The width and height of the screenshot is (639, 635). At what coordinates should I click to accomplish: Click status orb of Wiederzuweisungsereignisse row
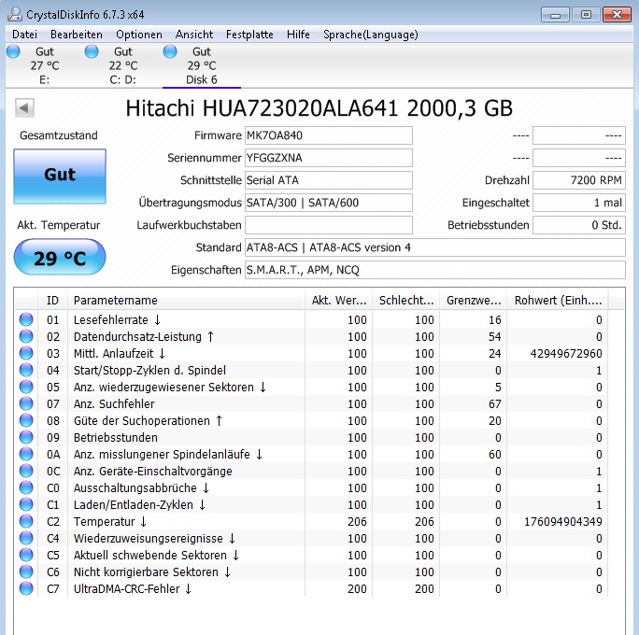(26, 538)
